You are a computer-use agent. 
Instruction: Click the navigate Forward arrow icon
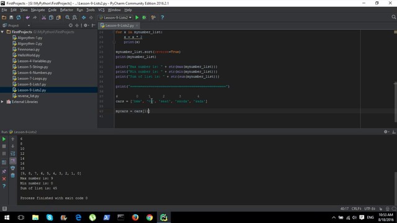coord(91,17)
